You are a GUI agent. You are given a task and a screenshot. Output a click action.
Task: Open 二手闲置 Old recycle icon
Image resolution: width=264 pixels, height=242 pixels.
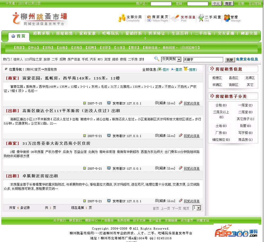[x=201, y=18]
